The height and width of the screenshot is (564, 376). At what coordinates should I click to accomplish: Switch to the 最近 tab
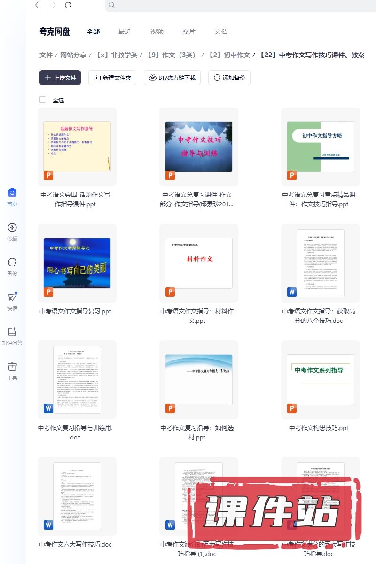[125, 31]
